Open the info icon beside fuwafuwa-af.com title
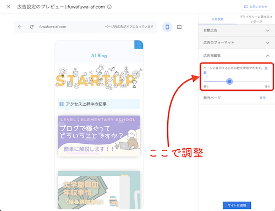The height and width of the screenshot is (211, 275). click(x=109, y=7)
